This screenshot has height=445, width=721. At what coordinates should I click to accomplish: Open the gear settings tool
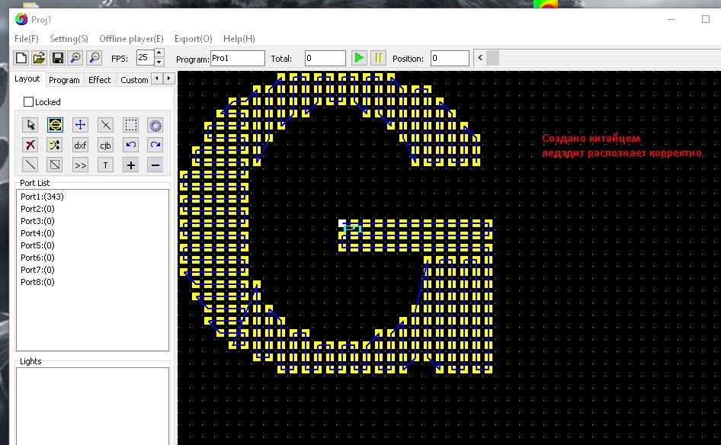(155, 125)
